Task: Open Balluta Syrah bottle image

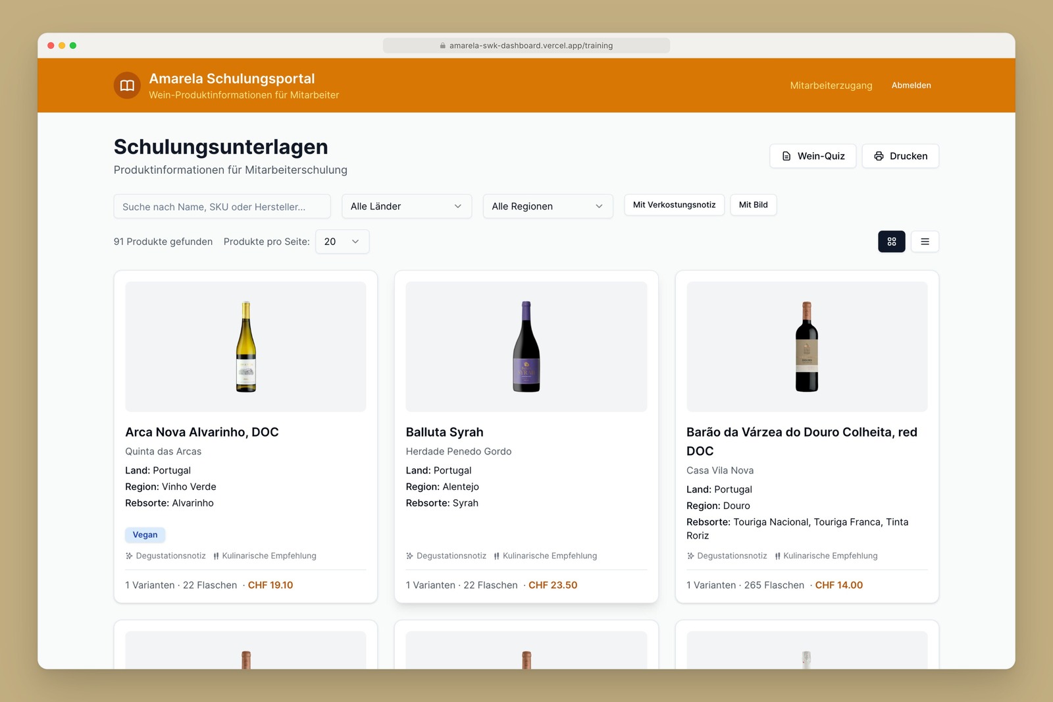Action: 526,346
